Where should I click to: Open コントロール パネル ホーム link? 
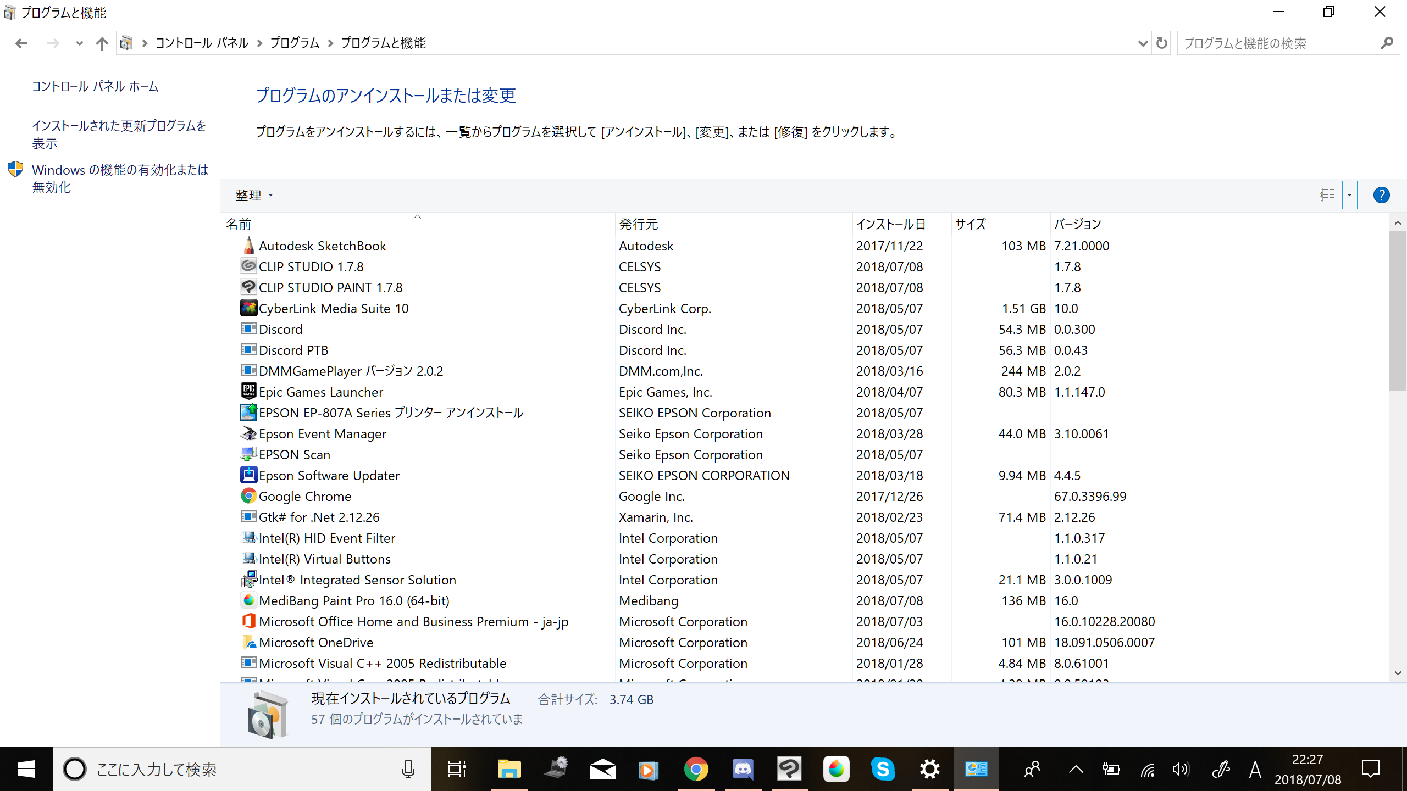[x=95, y=87]
